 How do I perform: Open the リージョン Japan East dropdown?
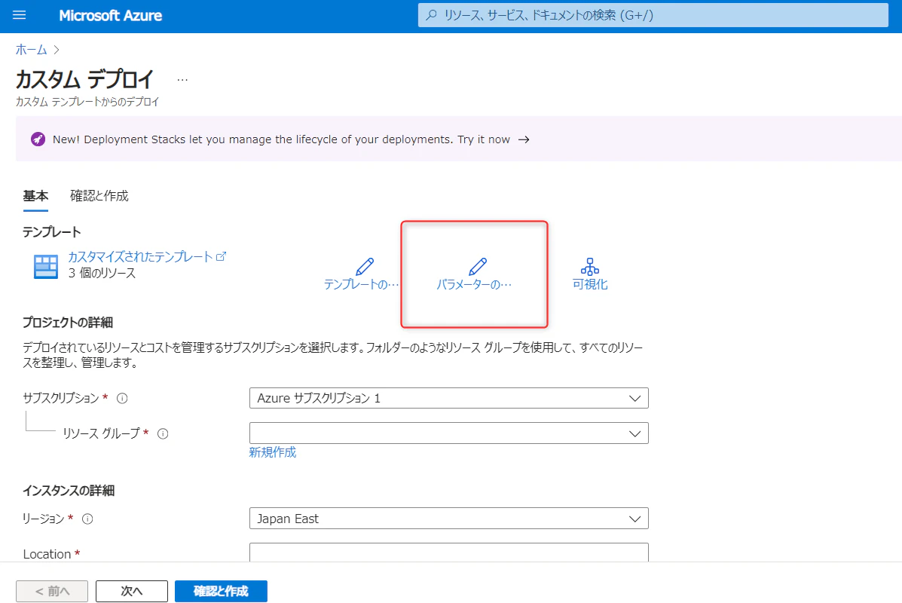(448, 519)
